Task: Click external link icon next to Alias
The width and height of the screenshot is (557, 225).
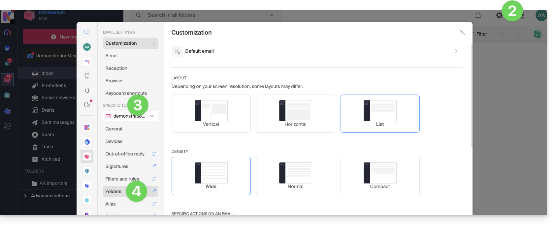Action: click(153, 204)
